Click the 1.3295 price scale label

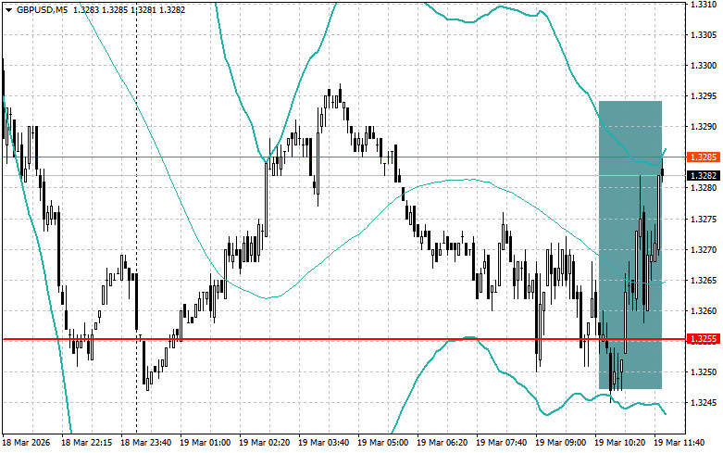tap(704, 96)
